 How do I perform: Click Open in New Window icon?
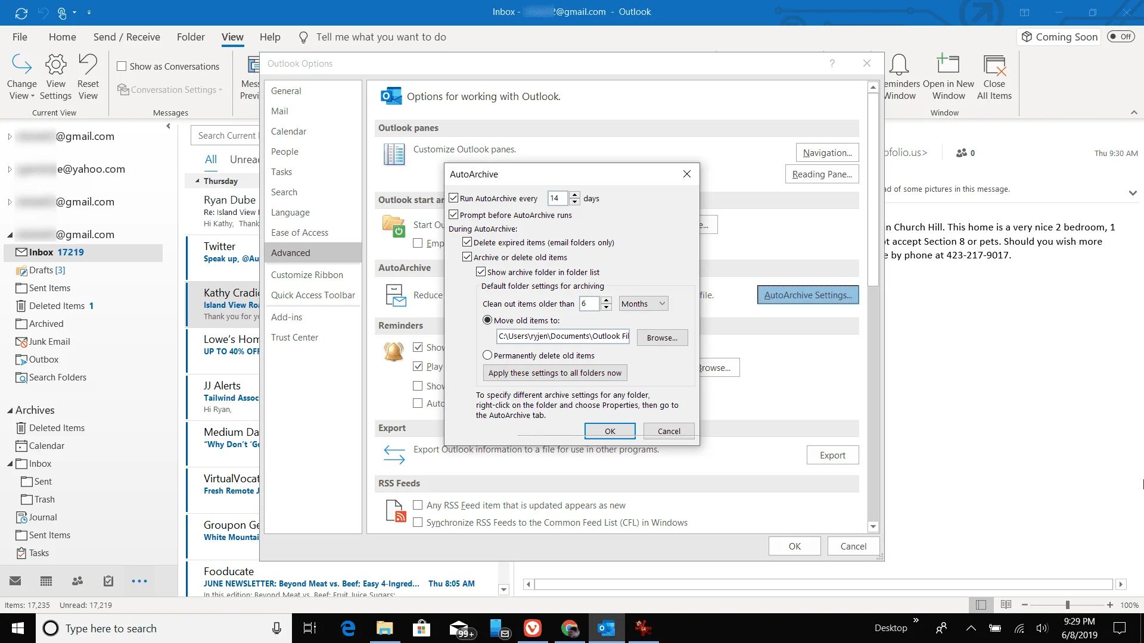tap(948, 65)
